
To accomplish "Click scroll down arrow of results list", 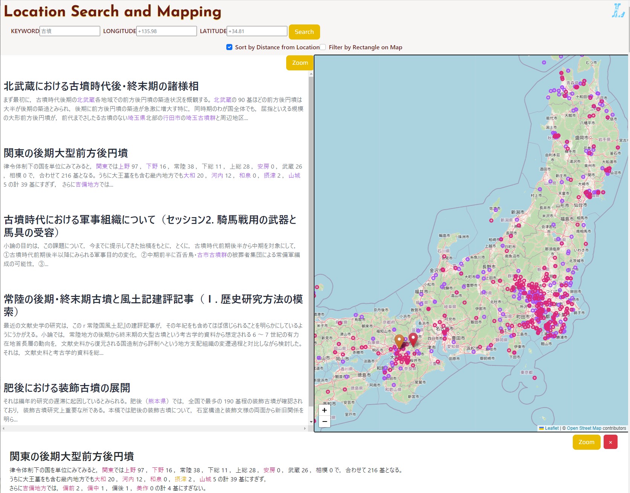I will (311, 422).
